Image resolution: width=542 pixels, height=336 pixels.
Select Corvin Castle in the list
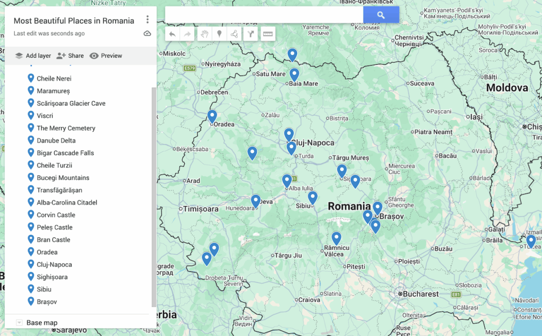coord(56,215)
